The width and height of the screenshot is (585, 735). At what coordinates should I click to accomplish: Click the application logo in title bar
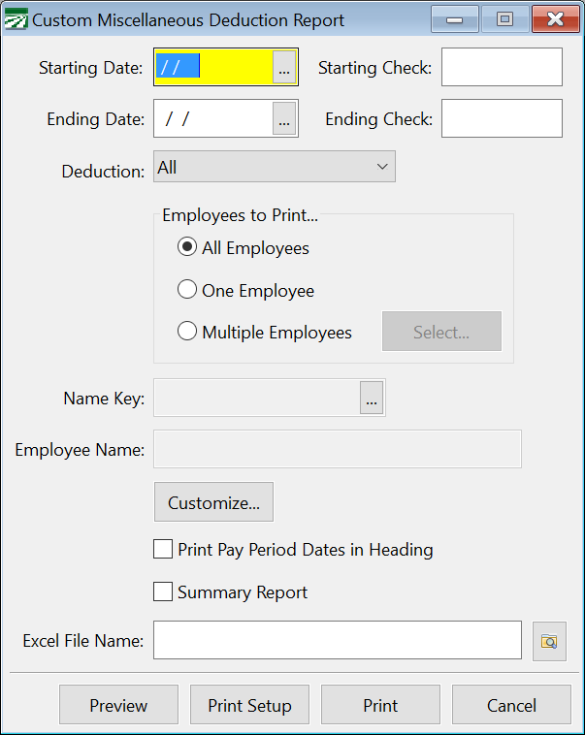(x=16, y=19)
